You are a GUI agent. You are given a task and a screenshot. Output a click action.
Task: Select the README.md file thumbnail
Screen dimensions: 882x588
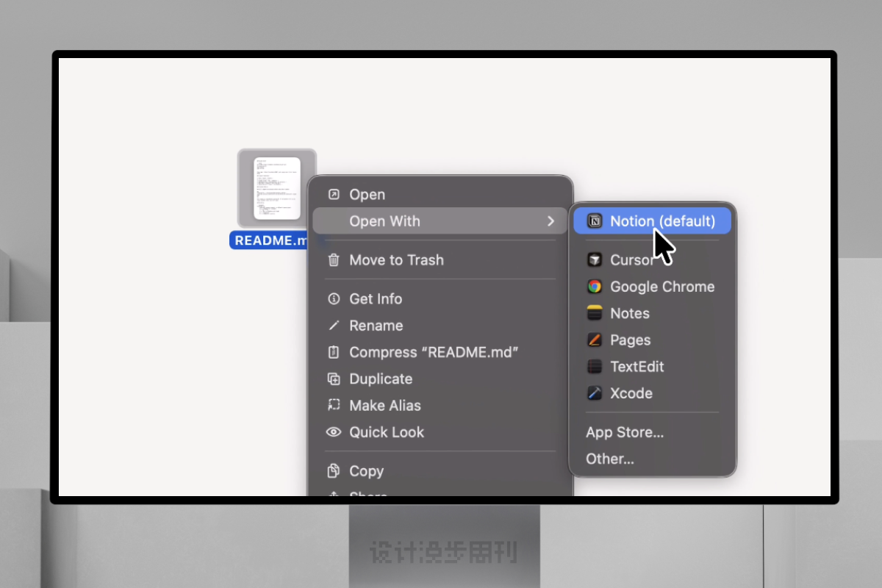(277, 188)
